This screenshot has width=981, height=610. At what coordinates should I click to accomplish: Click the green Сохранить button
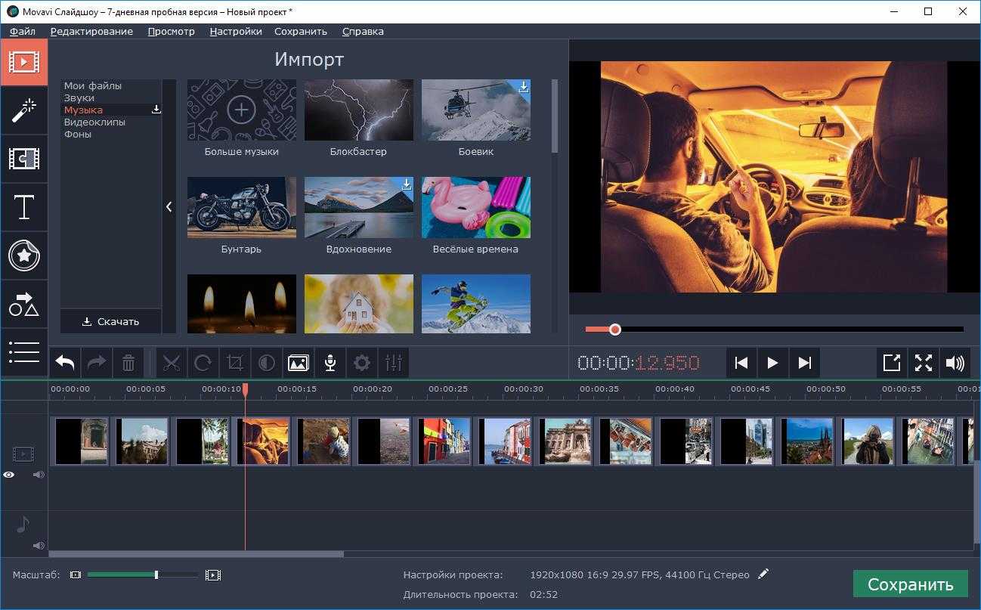[910, 584]
